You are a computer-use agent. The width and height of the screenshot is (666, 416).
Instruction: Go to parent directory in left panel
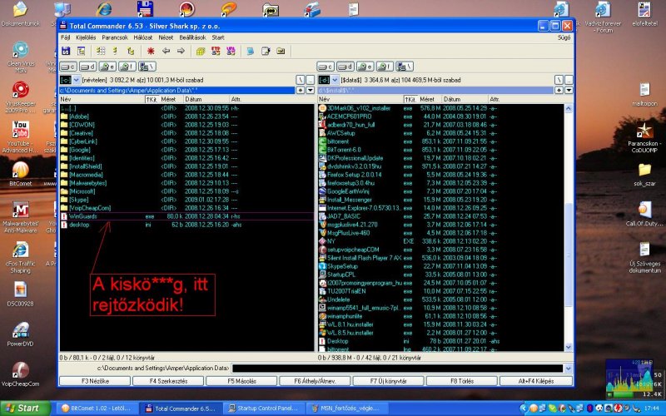pos(310,80)
